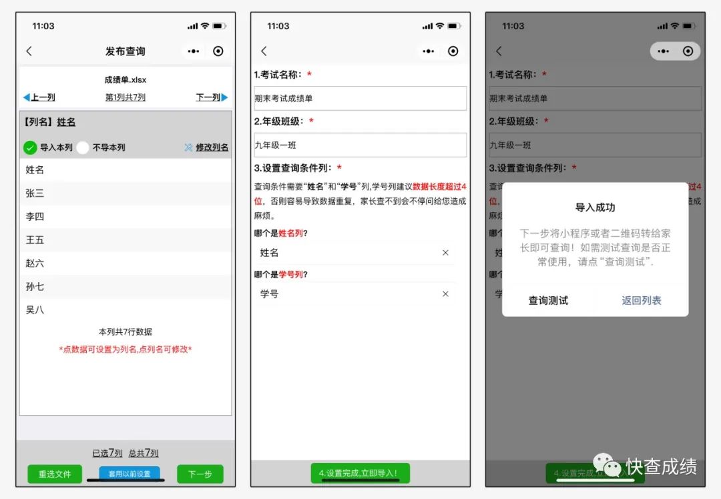Click 本列共7行数据 text

[x=125, y=332]
